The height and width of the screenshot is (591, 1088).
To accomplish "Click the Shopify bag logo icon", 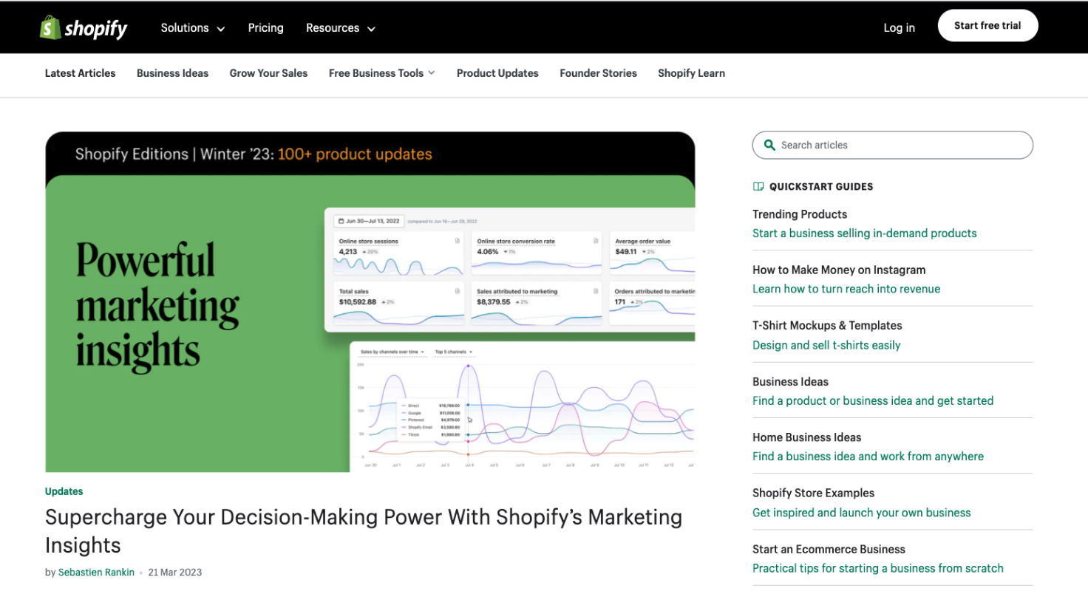I will coord(48,27).
